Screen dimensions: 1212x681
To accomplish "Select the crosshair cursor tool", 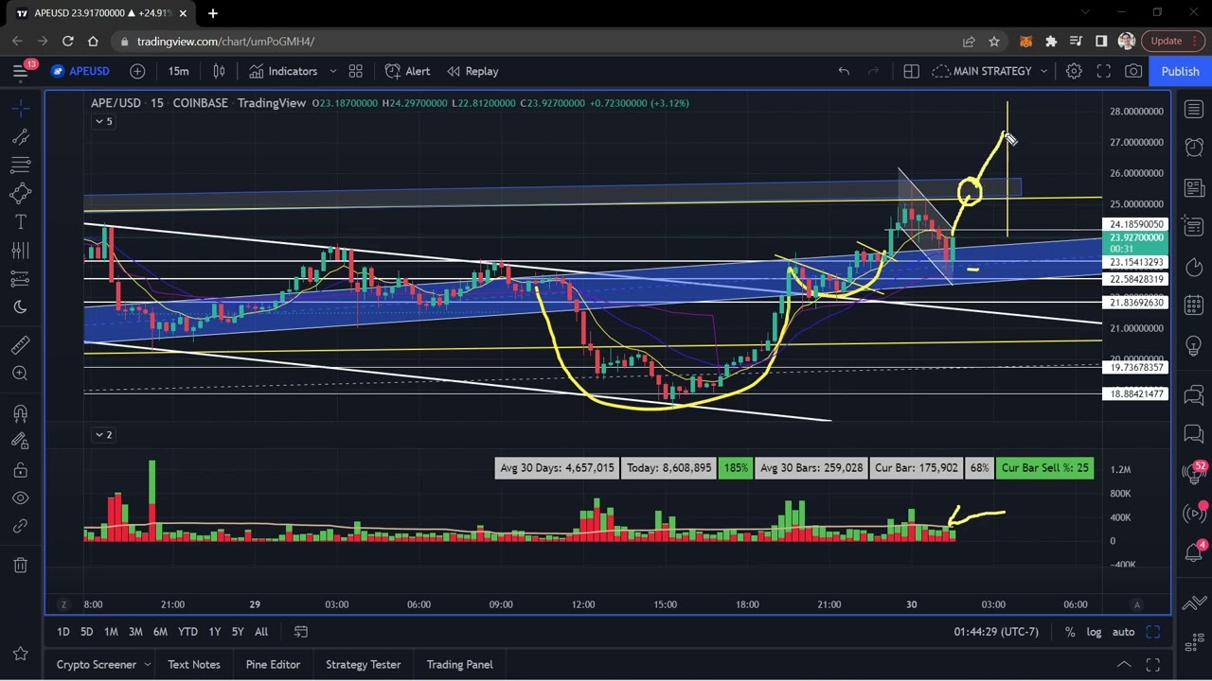I will 20,109.
